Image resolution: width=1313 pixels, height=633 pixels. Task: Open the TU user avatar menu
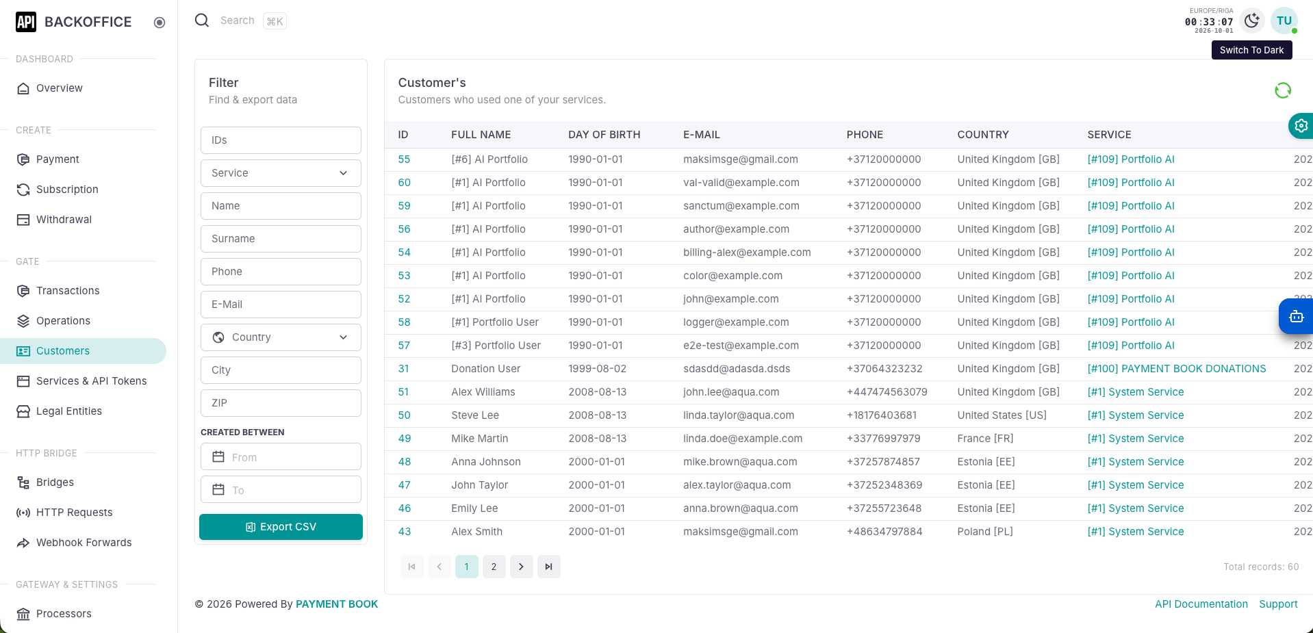point(1284,21)
